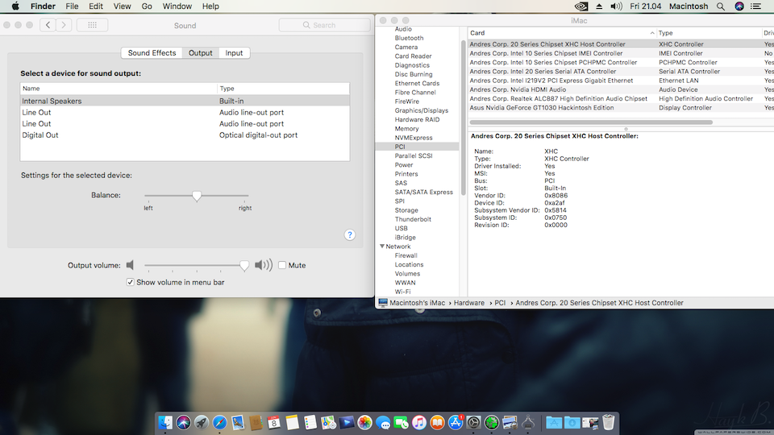Open volume control in menu bar
Screen dimensions: 774x435
coord(616,6)
